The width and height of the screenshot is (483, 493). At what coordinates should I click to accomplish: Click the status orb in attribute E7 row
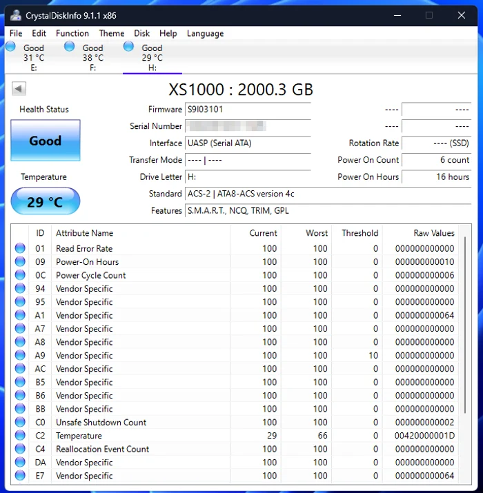(x=20, y=475)
